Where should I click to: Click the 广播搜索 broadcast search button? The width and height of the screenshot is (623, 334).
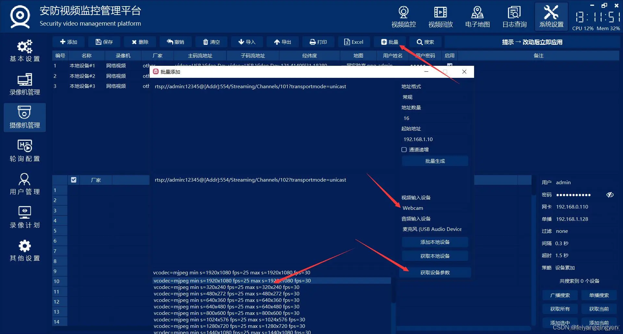(x=560, y=295)
